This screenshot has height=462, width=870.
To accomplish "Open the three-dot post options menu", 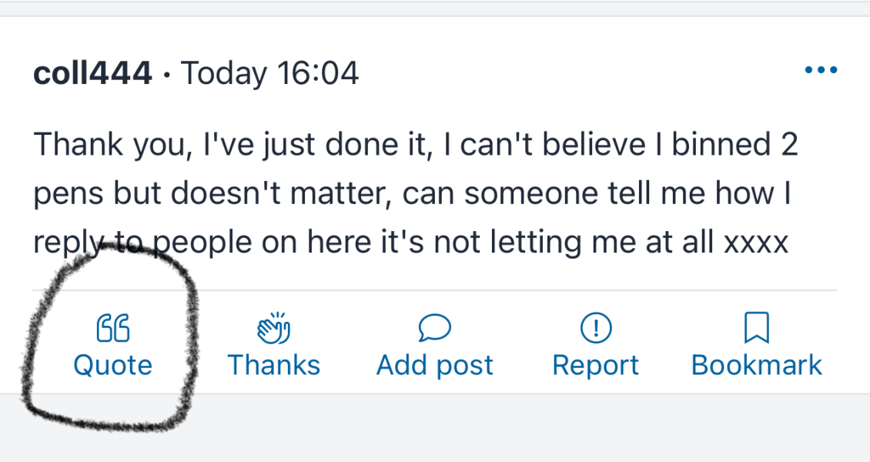I will click(820, 71).
